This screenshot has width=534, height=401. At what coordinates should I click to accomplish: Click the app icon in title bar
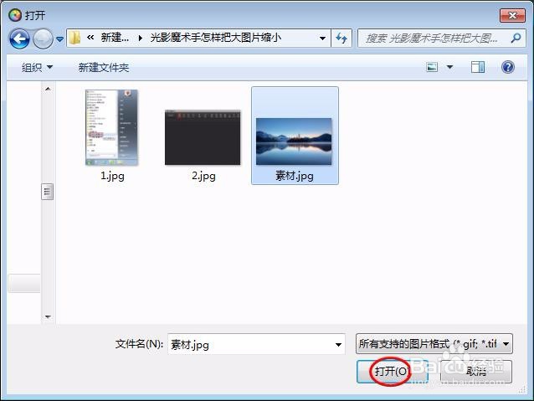click(x=15, y=15)
